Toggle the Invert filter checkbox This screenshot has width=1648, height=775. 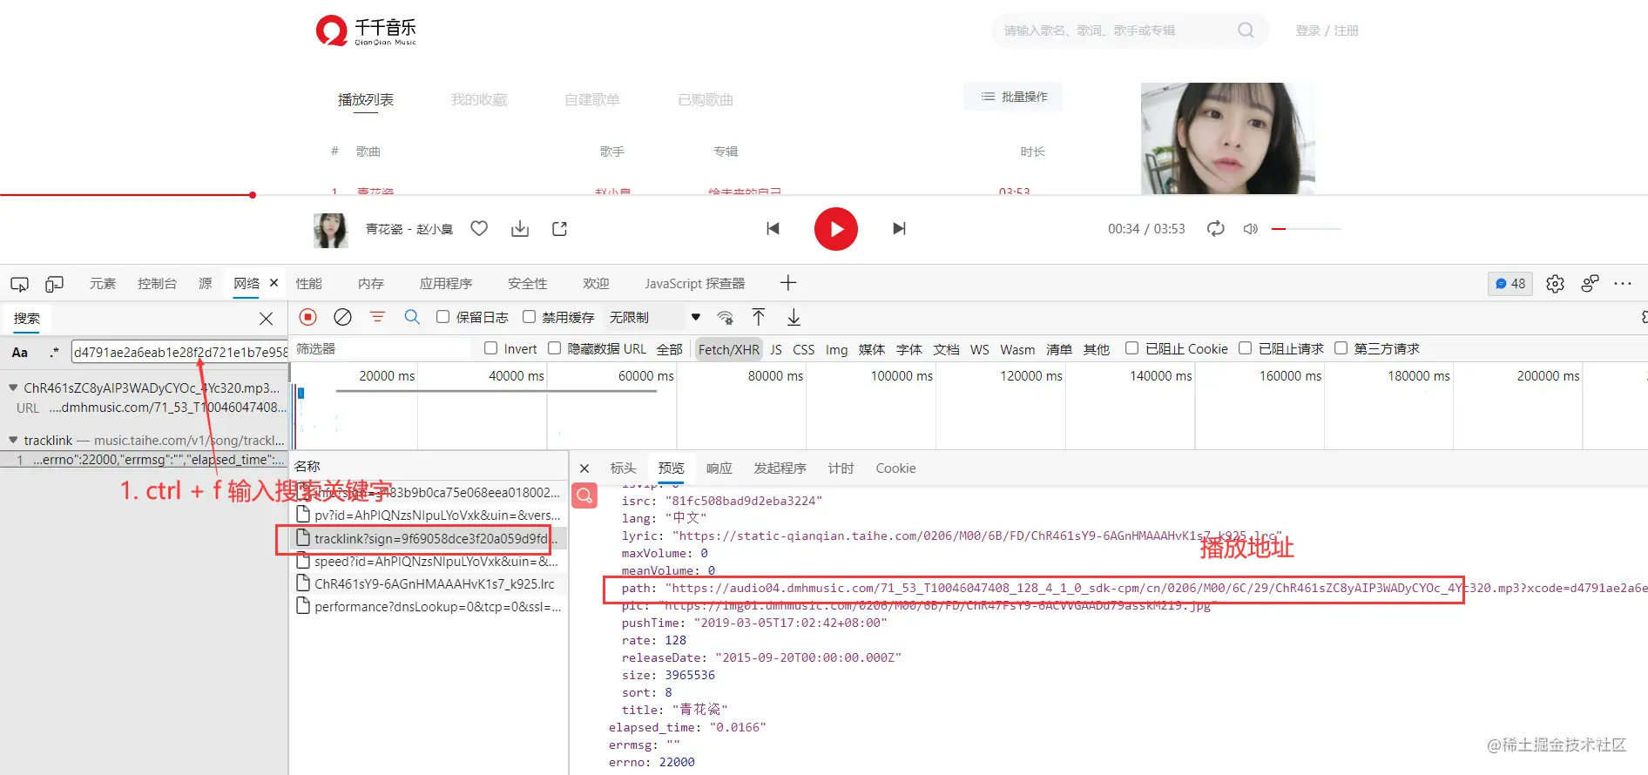(x=490, y=348)
